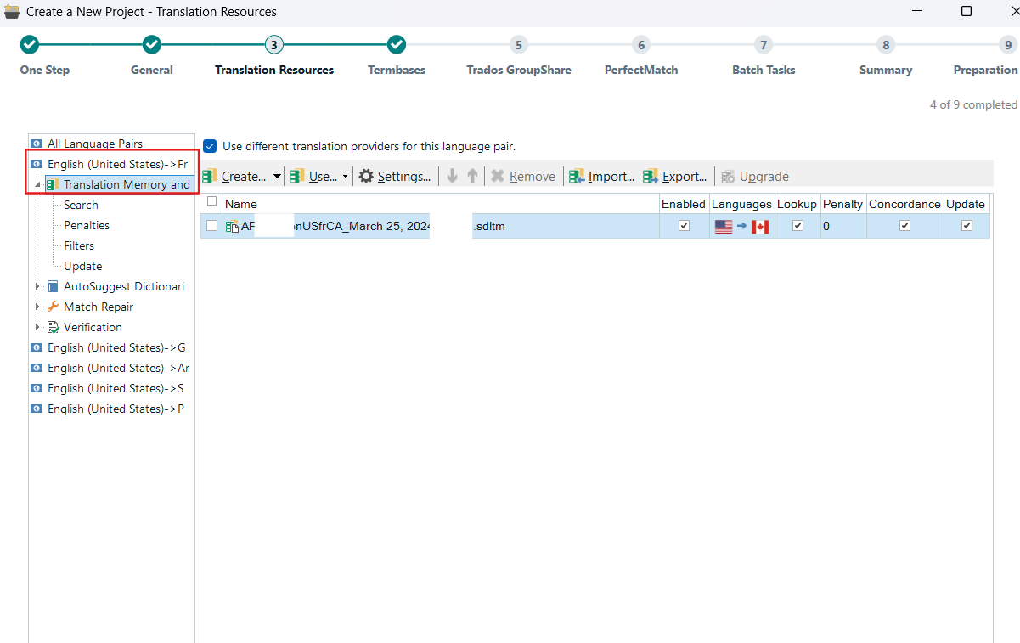Click the Penalty column header

coord(842,204)
